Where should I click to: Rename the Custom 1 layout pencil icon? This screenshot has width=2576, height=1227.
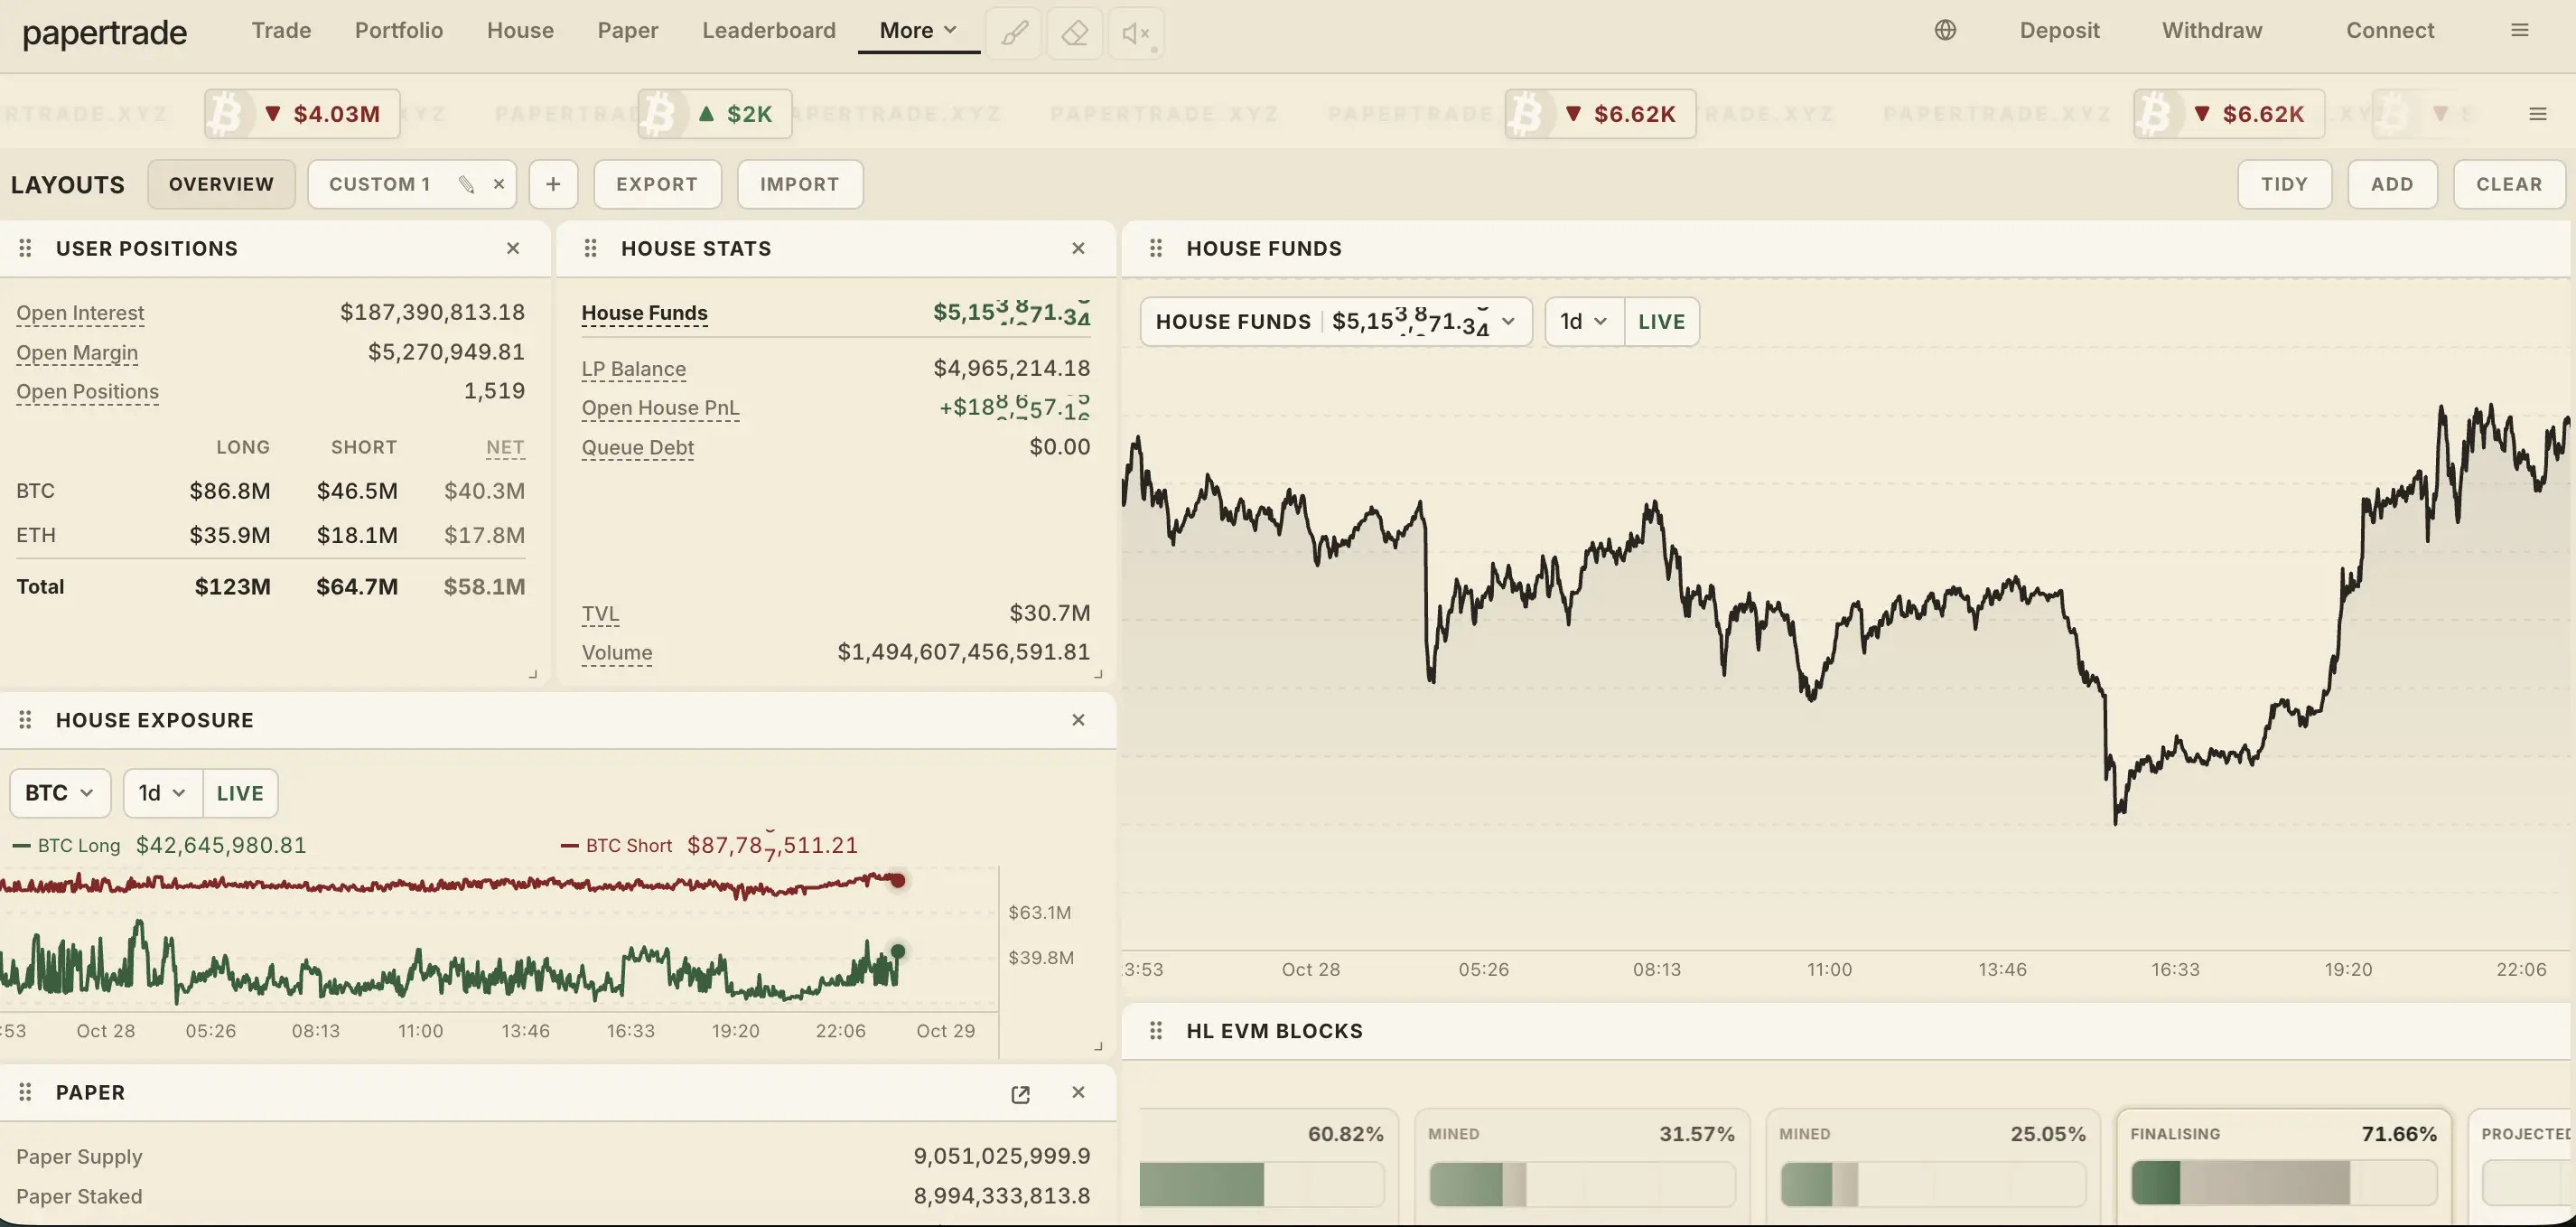pos(466,184)
